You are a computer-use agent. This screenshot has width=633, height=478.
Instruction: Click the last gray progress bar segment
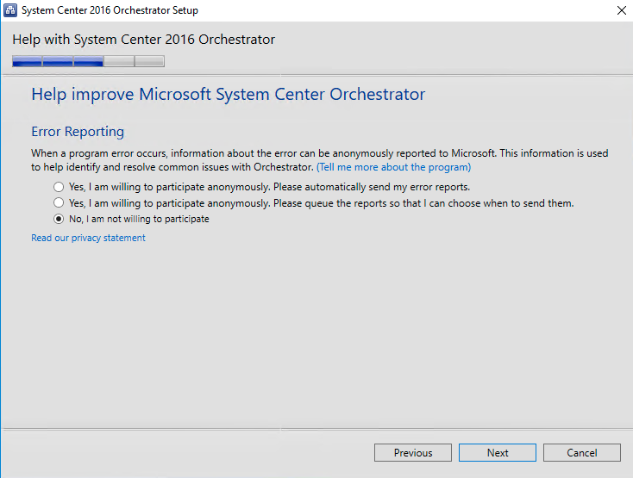(x=149, y=61)
